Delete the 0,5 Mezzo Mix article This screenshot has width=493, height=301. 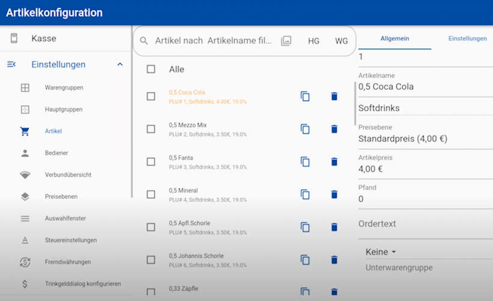334,129
